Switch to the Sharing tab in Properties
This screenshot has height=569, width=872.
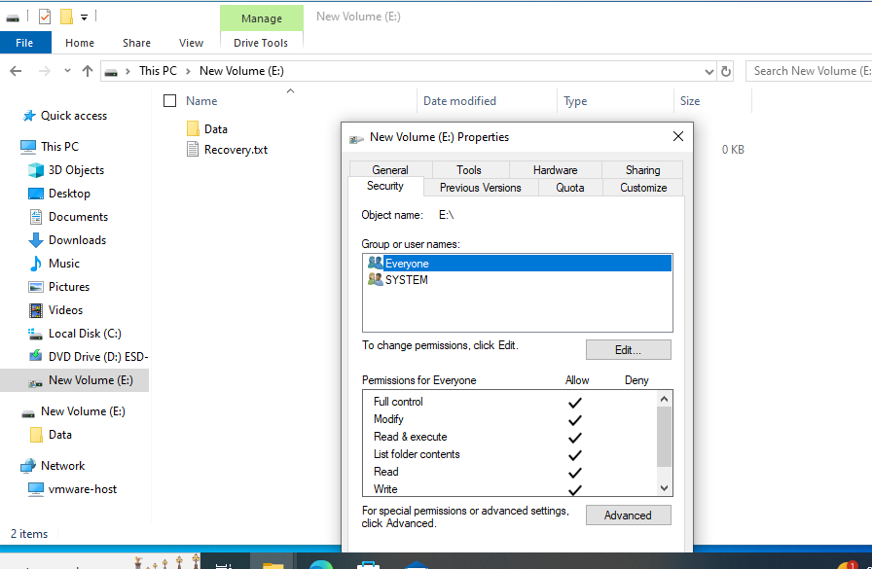point(641,168)
